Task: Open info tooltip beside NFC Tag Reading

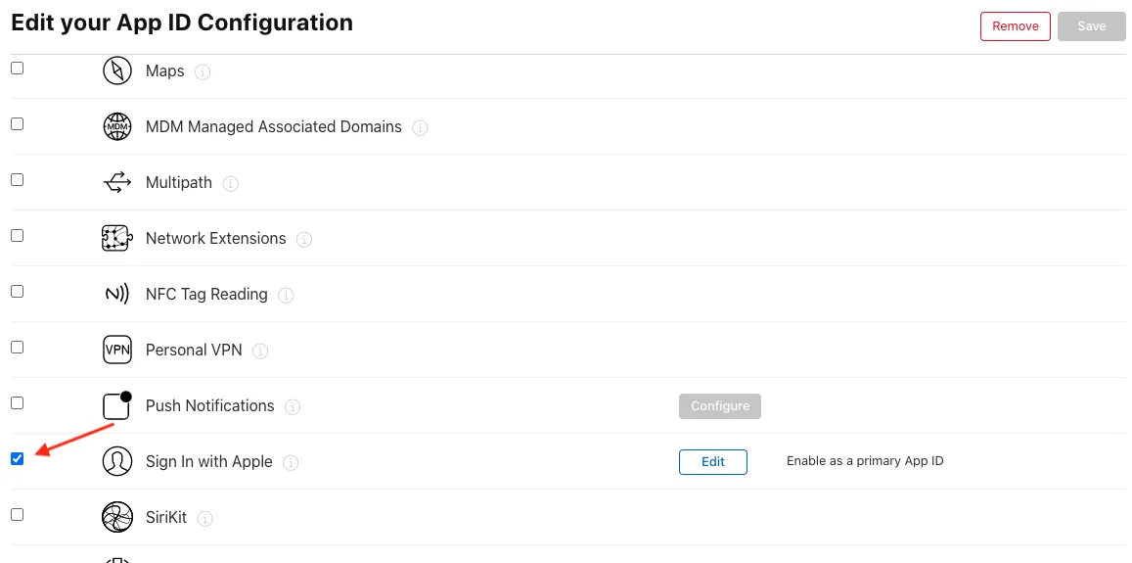Action: [286, 296]
